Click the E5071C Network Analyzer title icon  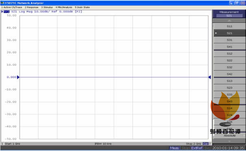click(3, 3)
